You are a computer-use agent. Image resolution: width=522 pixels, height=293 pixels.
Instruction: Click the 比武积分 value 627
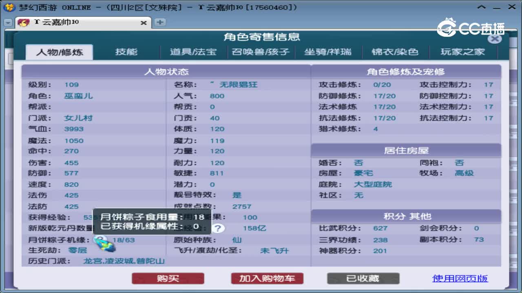(380, 228)
